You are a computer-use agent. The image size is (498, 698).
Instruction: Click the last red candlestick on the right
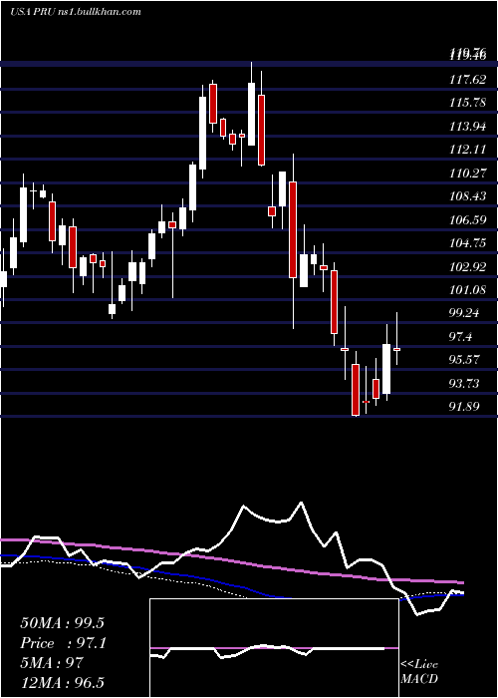click(396, 349)
